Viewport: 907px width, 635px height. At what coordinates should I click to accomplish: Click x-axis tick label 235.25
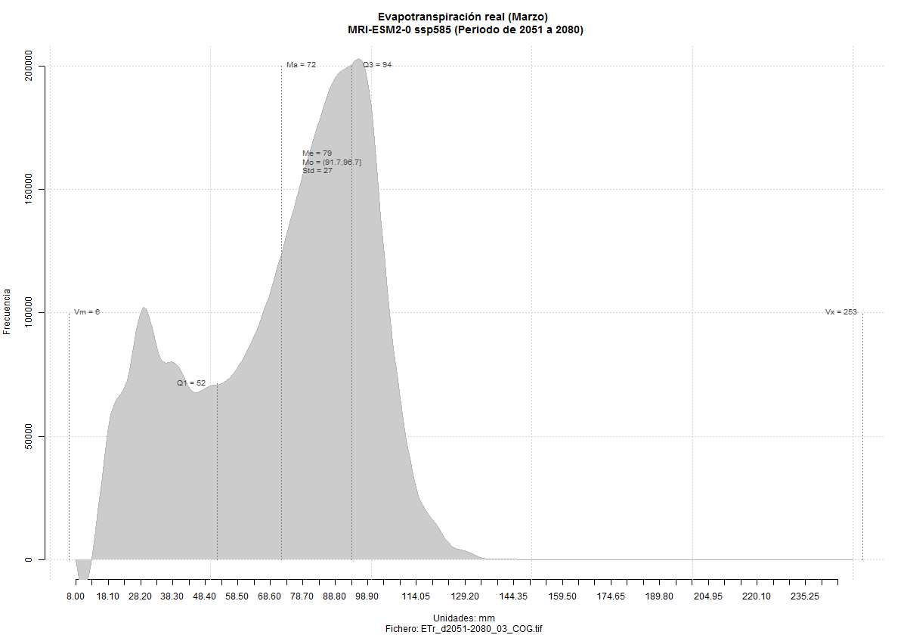point(805,596)
